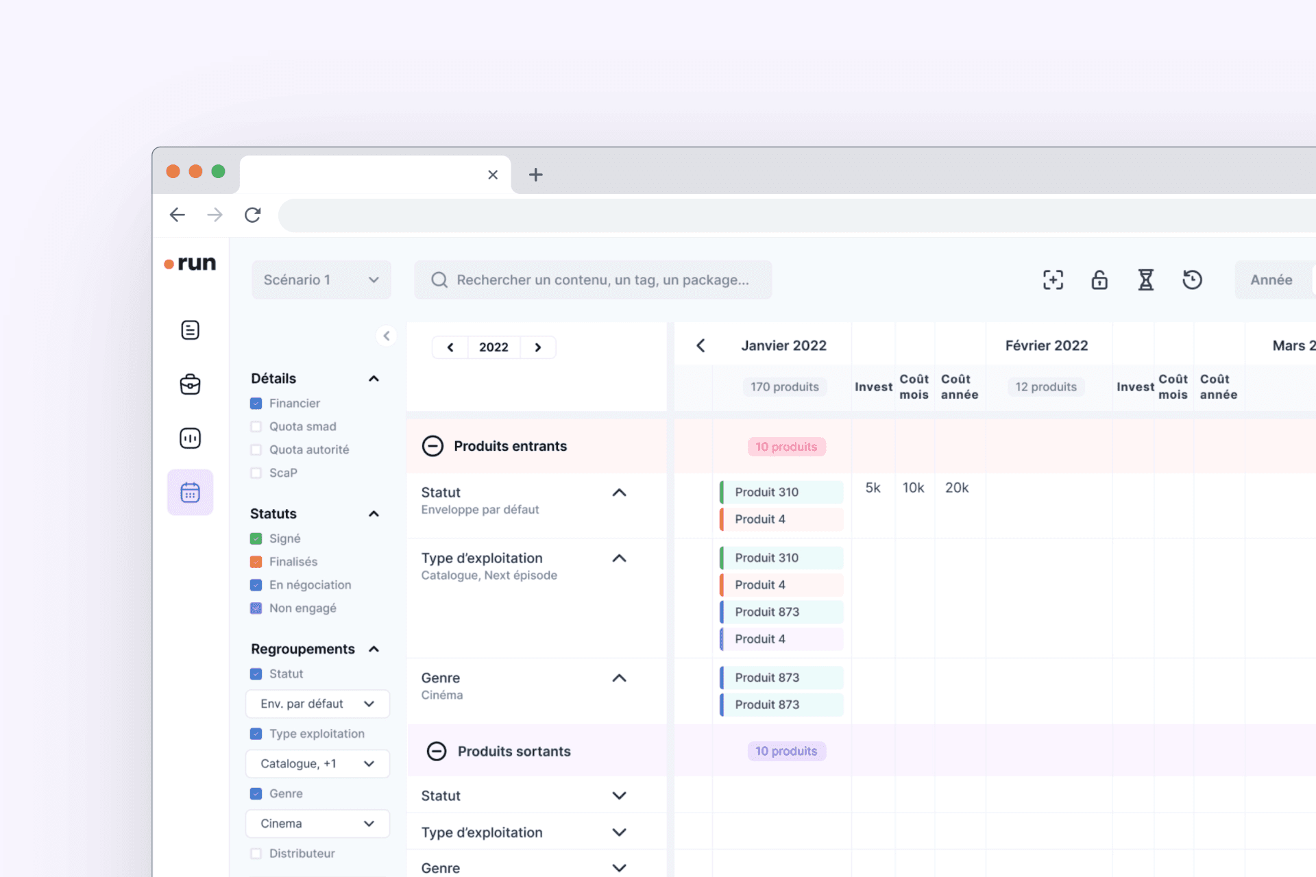The image size is (1316, 877).
Task: Open the stats chart sidebar icon
Action: [190, 438]
